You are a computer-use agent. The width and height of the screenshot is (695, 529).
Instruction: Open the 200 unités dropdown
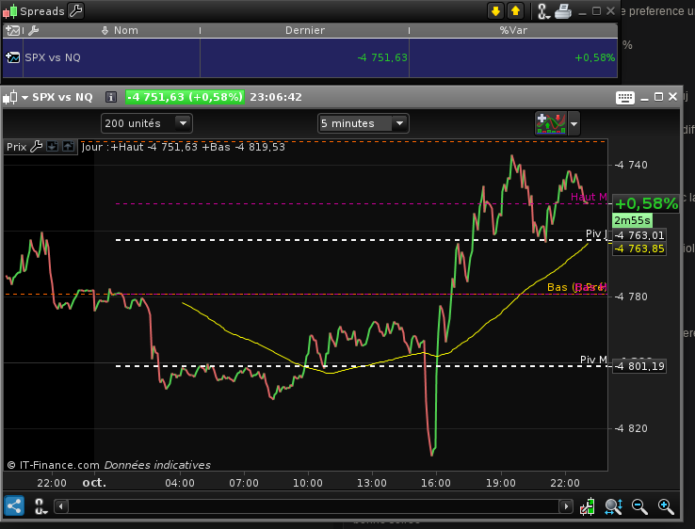coord(147,123)
